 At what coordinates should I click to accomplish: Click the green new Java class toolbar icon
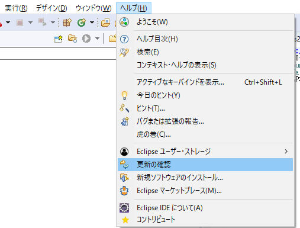pos(82,23)
